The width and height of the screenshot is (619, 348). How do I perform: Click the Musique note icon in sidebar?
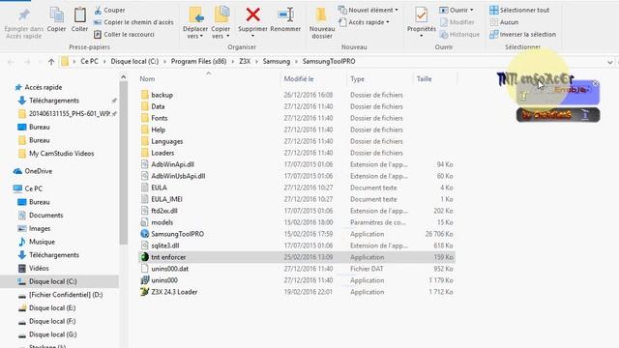coord(22,242)
